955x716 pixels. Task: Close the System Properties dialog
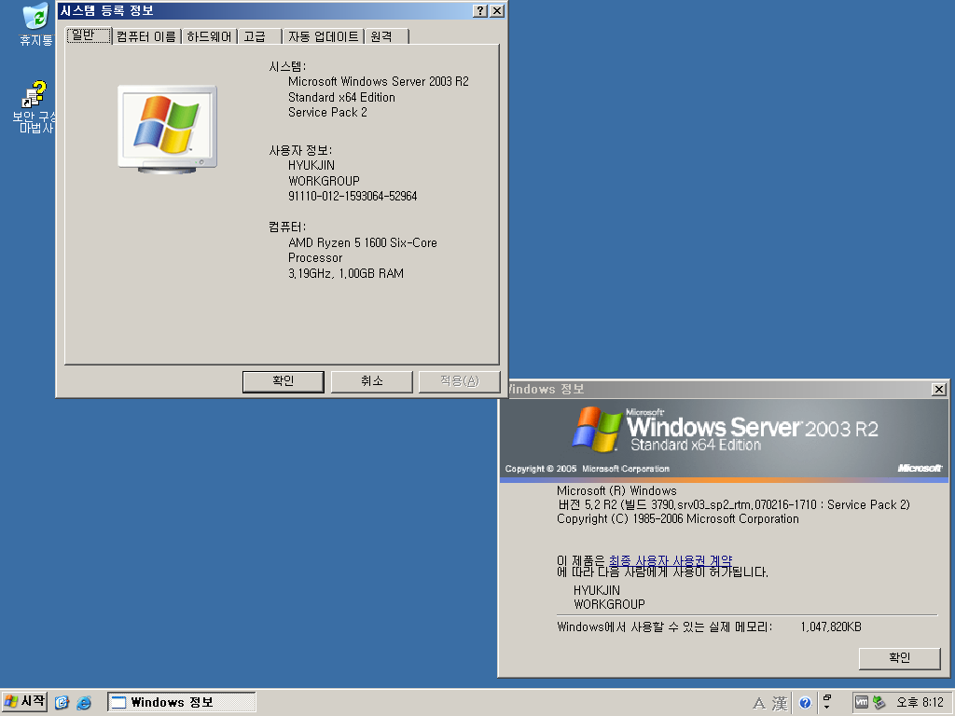[497, 11]
